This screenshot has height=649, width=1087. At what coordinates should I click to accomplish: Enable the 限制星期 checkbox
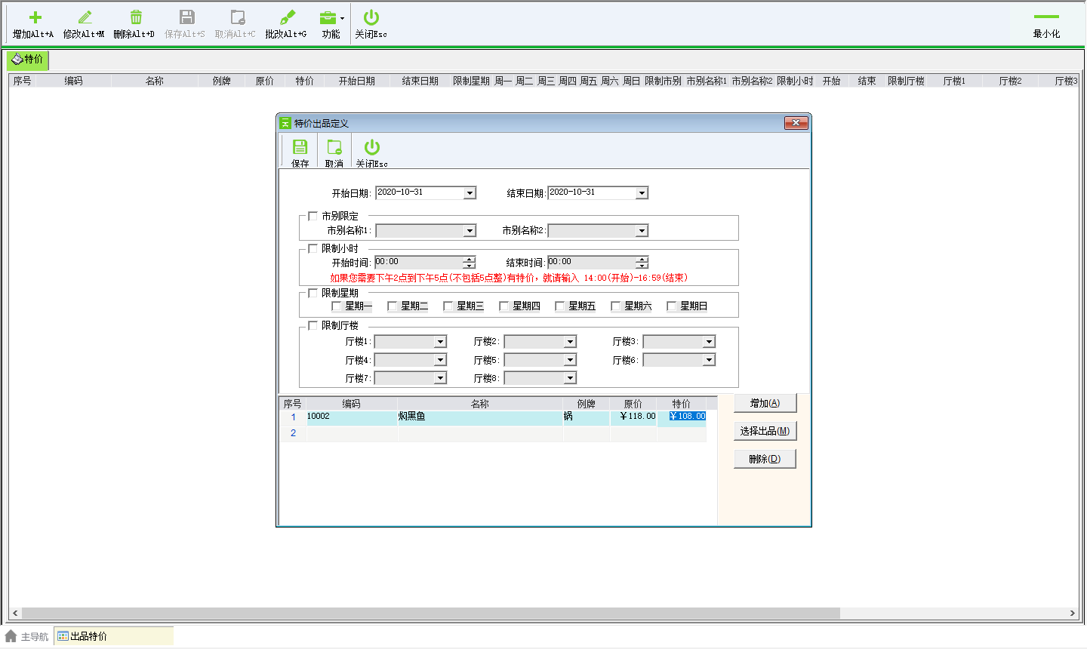point(313,293)
